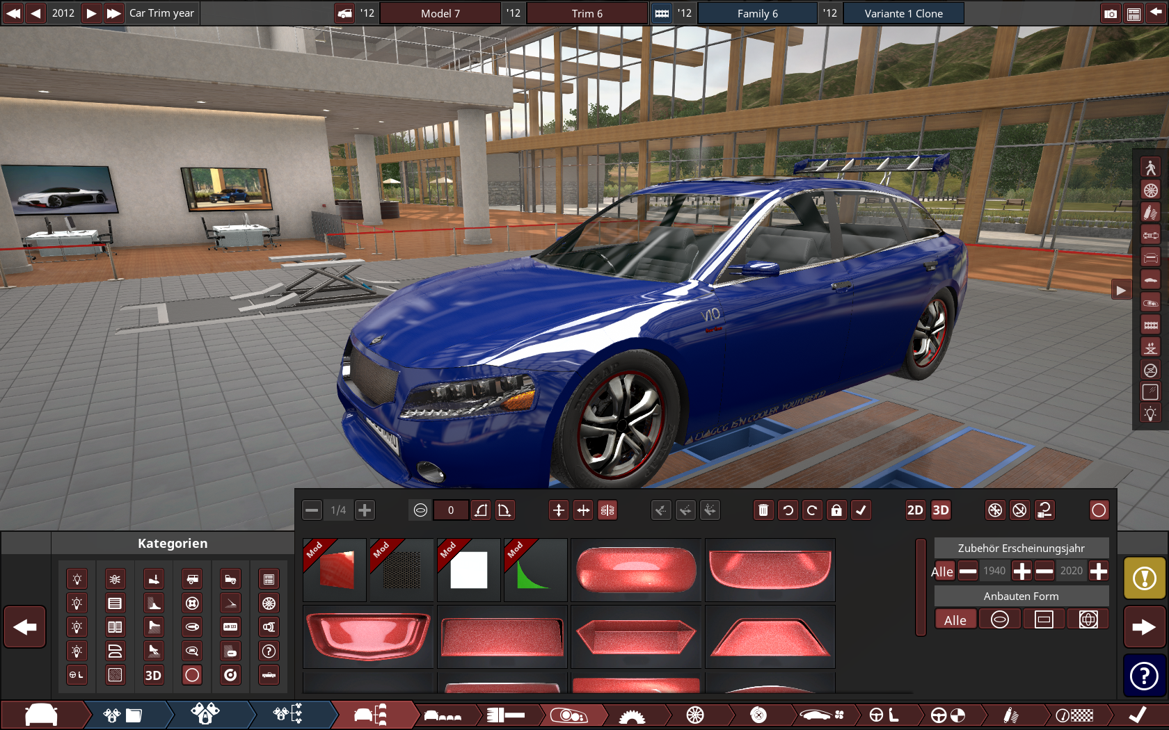Skip forward with the double-right arrows
Viewport: 1169px width, 730px height.
tap(113, 13)
